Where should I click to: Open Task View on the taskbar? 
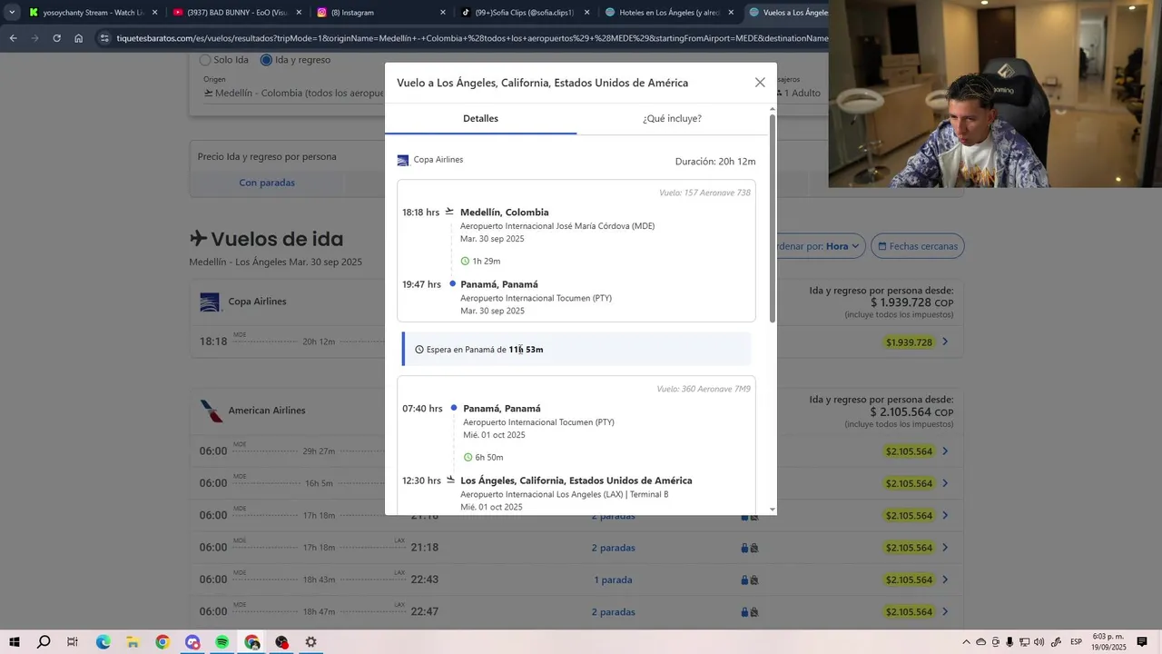73,642
